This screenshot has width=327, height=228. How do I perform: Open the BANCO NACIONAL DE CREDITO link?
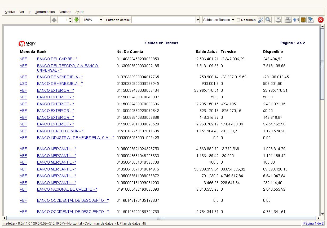pos(67,189)
